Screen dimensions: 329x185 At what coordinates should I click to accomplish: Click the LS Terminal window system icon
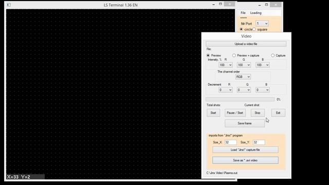(x=9, y=5)
